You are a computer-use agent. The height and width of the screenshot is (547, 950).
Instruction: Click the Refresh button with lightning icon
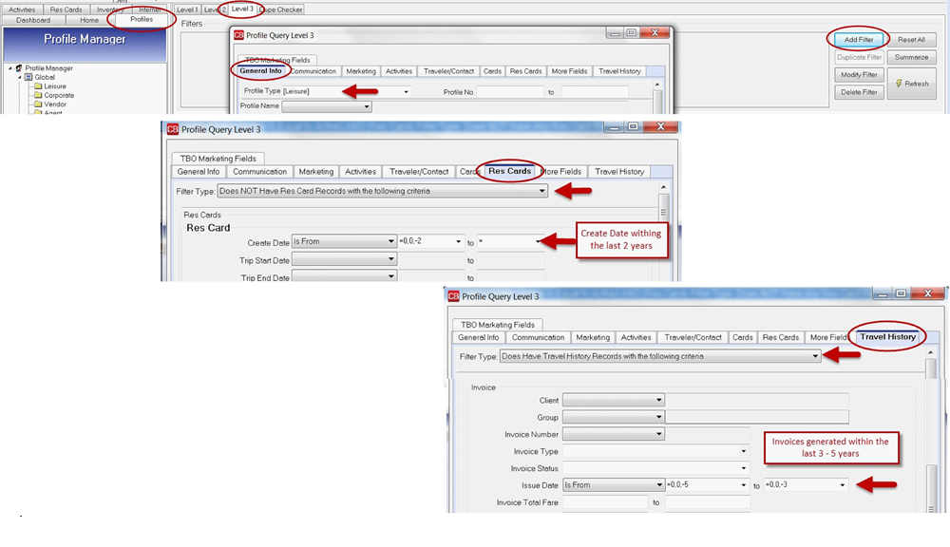912,83
